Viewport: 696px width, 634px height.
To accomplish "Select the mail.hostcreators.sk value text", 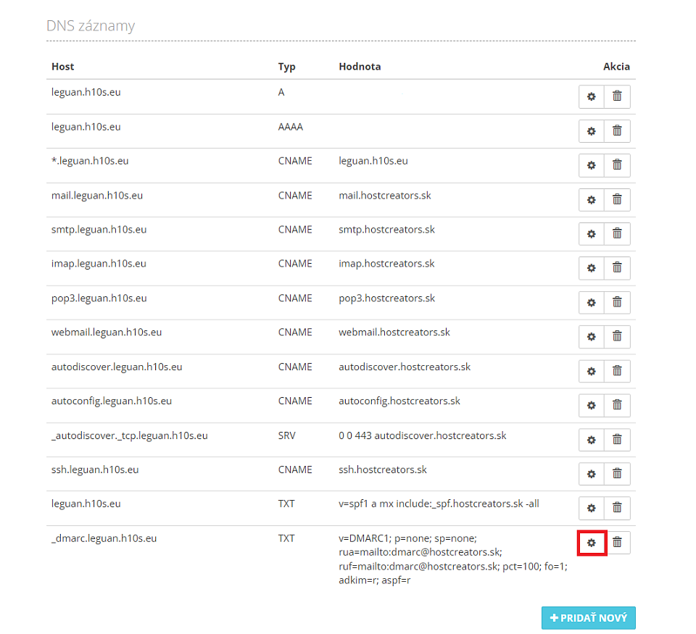I will 385,196.
